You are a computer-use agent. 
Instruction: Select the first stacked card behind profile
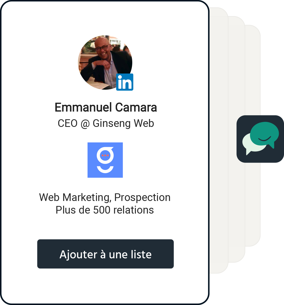[219, 140]
